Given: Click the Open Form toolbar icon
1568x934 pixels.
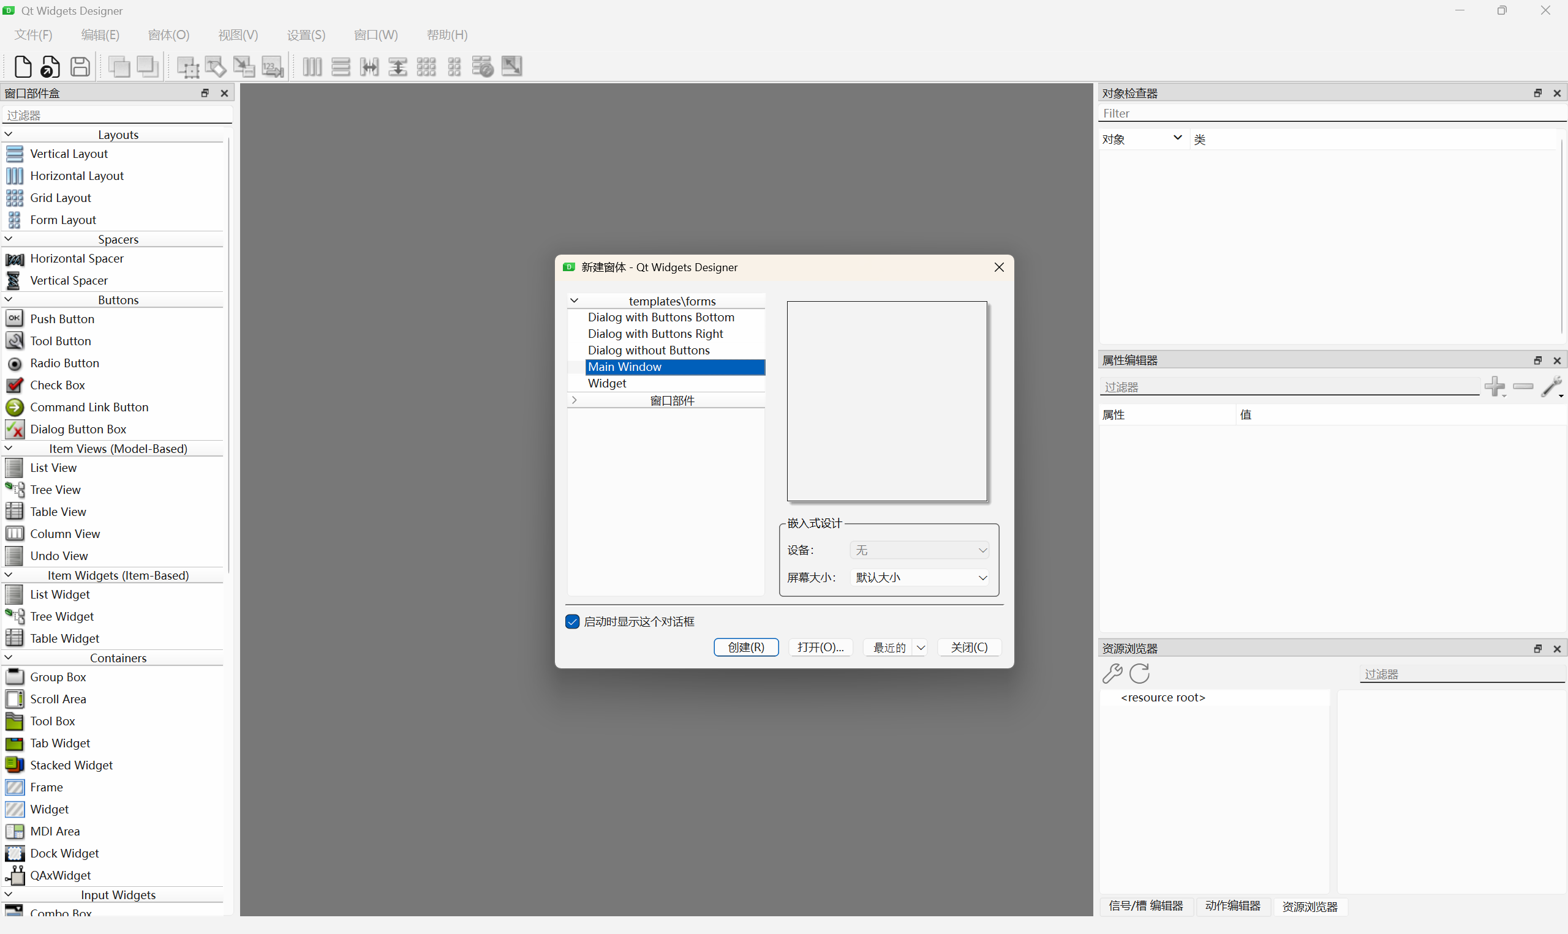Looking at the screenshot, I should [x=50, y=67].
